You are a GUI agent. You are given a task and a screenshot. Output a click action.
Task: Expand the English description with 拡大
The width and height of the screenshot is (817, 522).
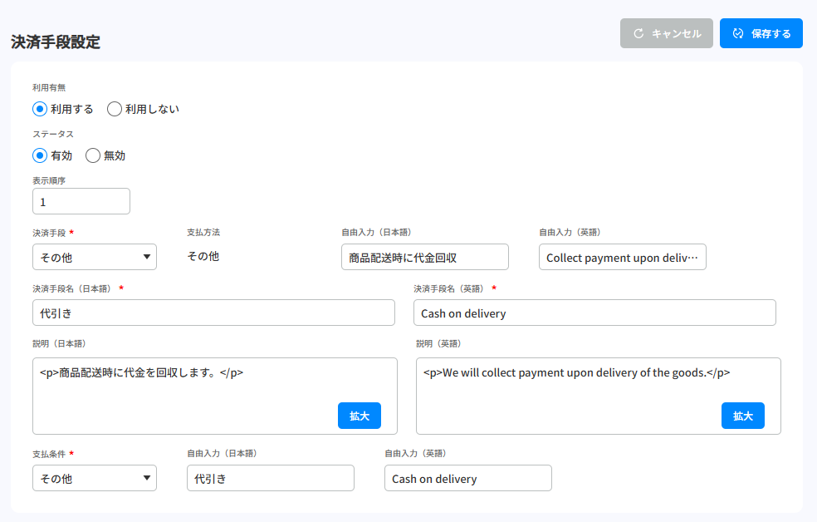(x=742, y=416)
